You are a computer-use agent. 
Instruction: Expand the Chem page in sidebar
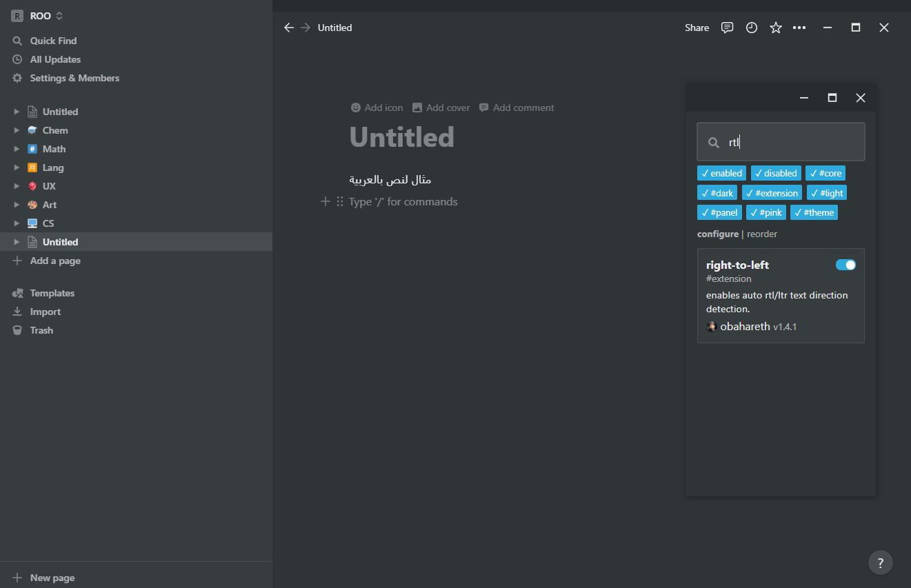17,130
